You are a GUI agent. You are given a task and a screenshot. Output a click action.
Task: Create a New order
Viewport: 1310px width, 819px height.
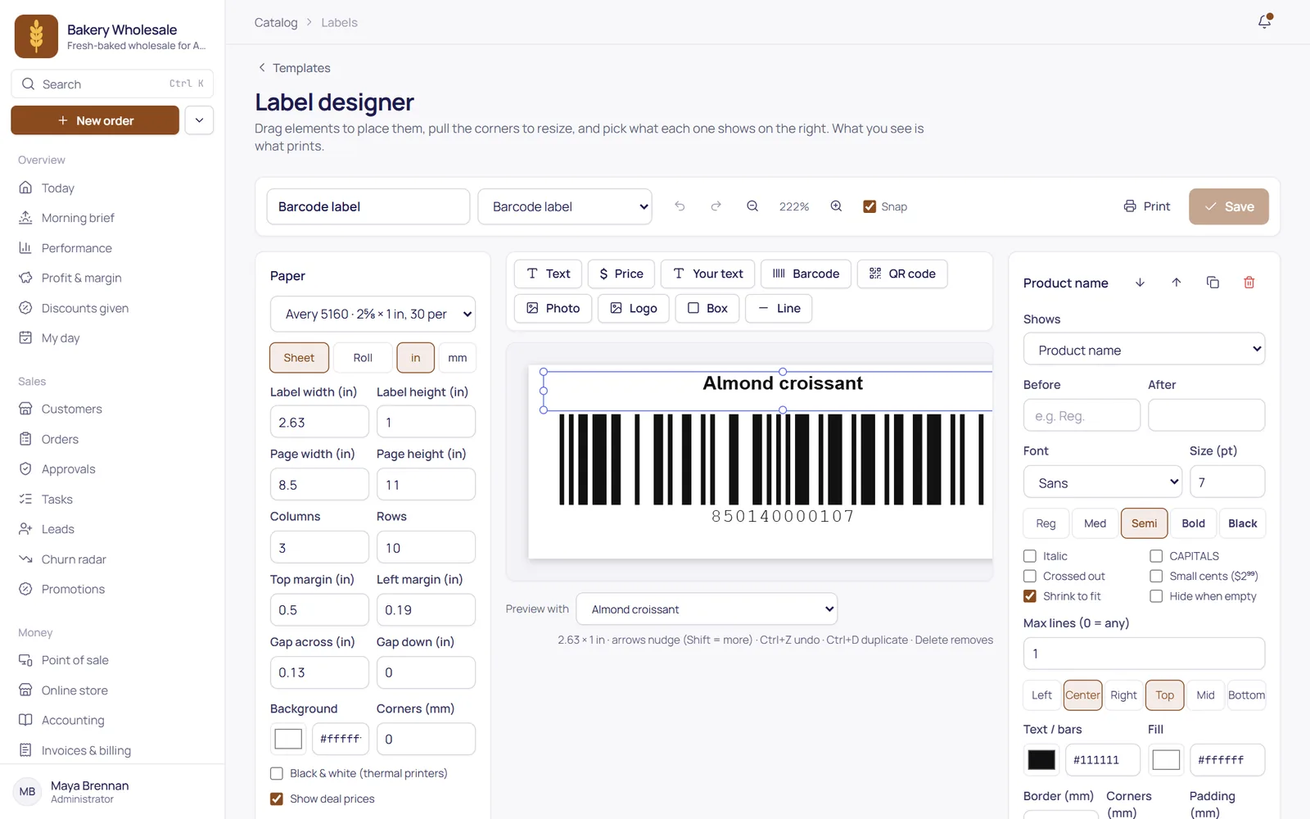click(95, 120)
